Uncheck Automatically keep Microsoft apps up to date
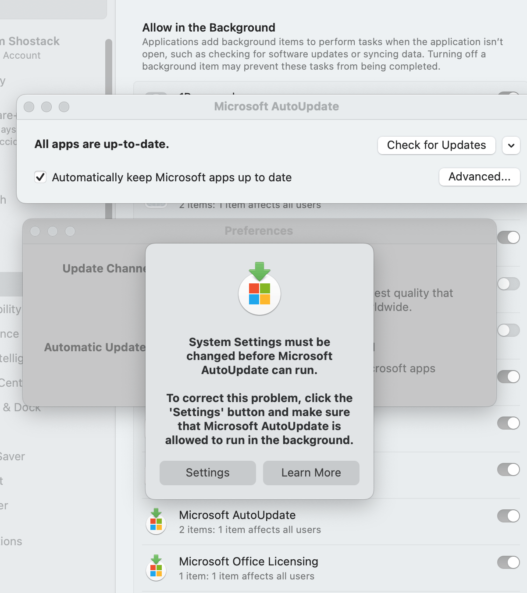Viewport: 527px width, 593px height. point(40,177)
